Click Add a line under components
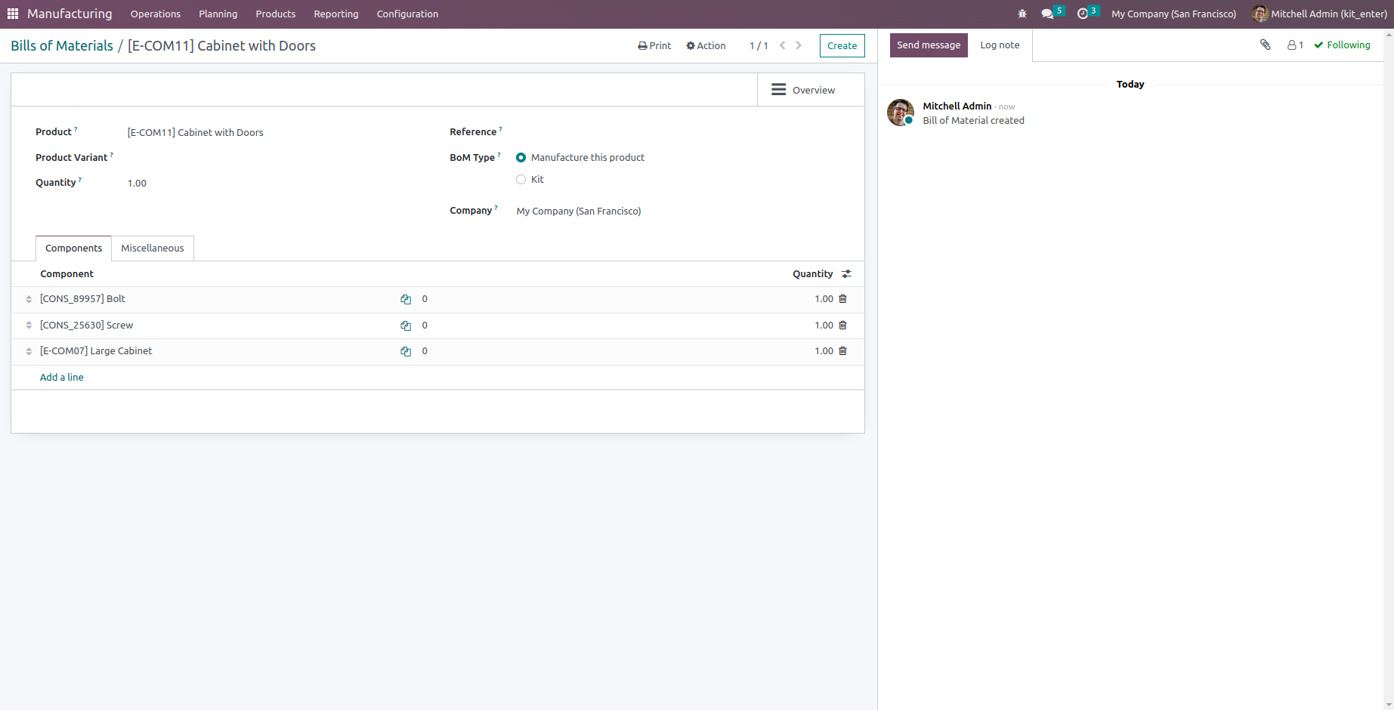The image size is (1394, 710). click(x=61, y=377)
